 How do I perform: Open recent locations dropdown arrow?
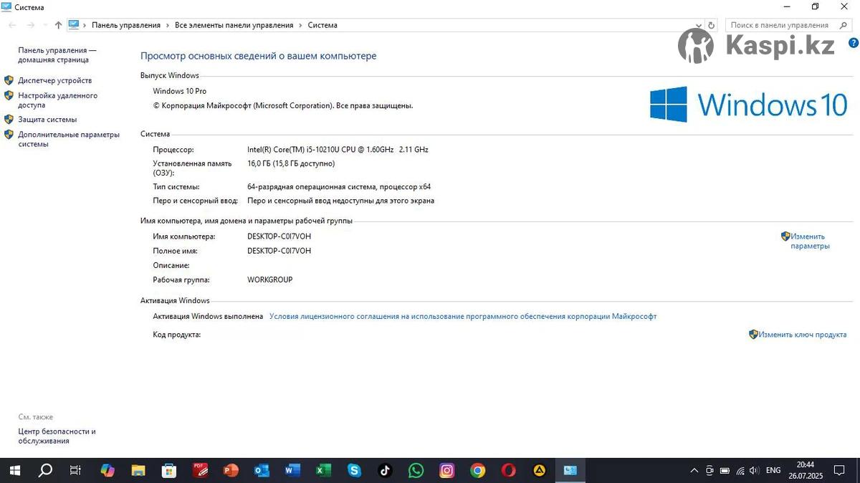point(45,25)
